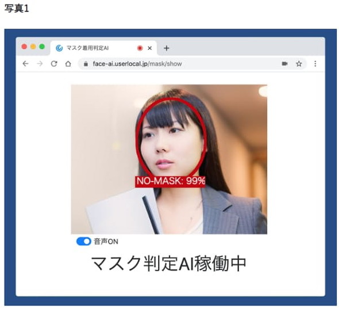Click the 音声ON label text
Screen dimensions: 339x309
point(106,242)
